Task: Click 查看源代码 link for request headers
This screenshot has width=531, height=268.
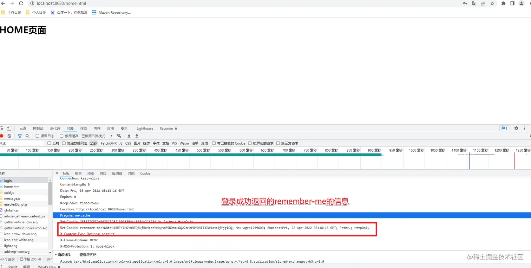Action: point(88,255)
